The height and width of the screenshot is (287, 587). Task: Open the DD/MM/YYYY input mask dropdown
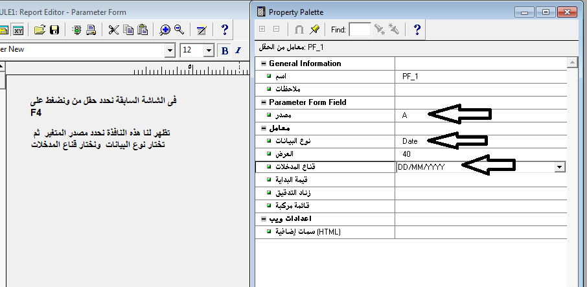coord(559,166)
